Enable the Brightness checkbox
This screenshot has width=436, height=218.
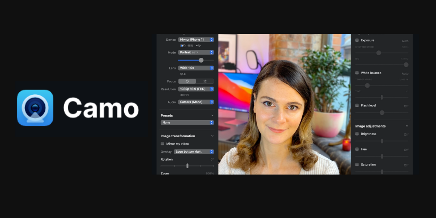pos(357,134)
